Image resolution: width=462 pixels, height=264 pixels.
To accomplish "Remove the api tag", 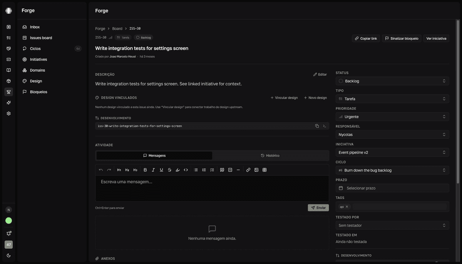I will (347, 207).
